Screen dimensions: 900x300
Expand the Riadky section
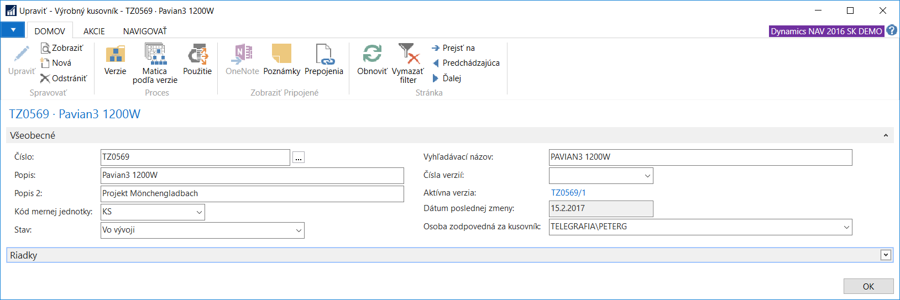pos(886,255)
